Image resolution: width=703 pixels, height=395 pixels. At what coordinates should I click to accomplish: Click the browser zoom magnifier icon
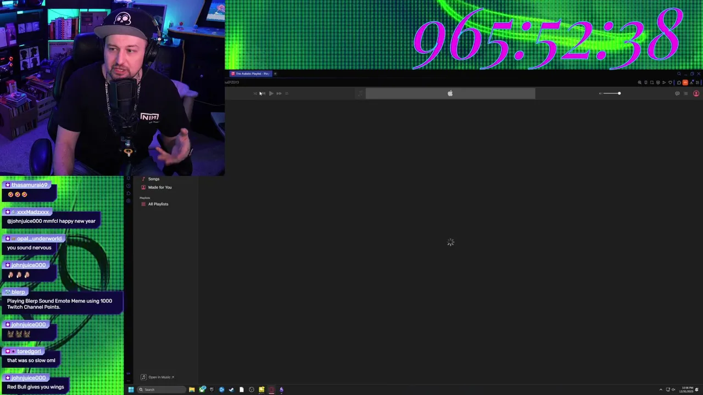point(639,82)
